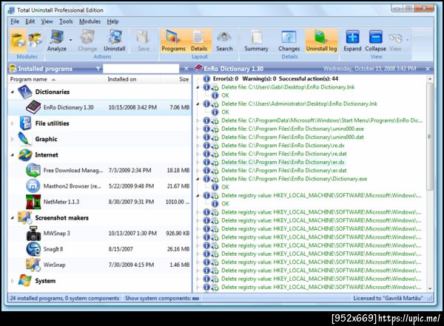Select the unins000.exe delete file row
The height and width of the screenshot is (326, 444).
click(x=292, y=129)
